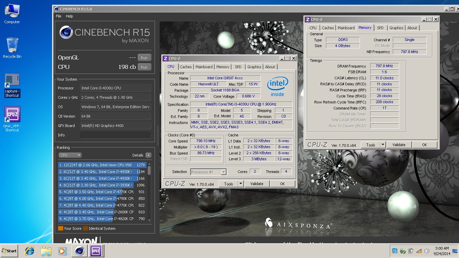The width and height of the screenshot is (459, 258).
Task: Click the Info input field
Action: pyautogui.click(x=115, y=135)
